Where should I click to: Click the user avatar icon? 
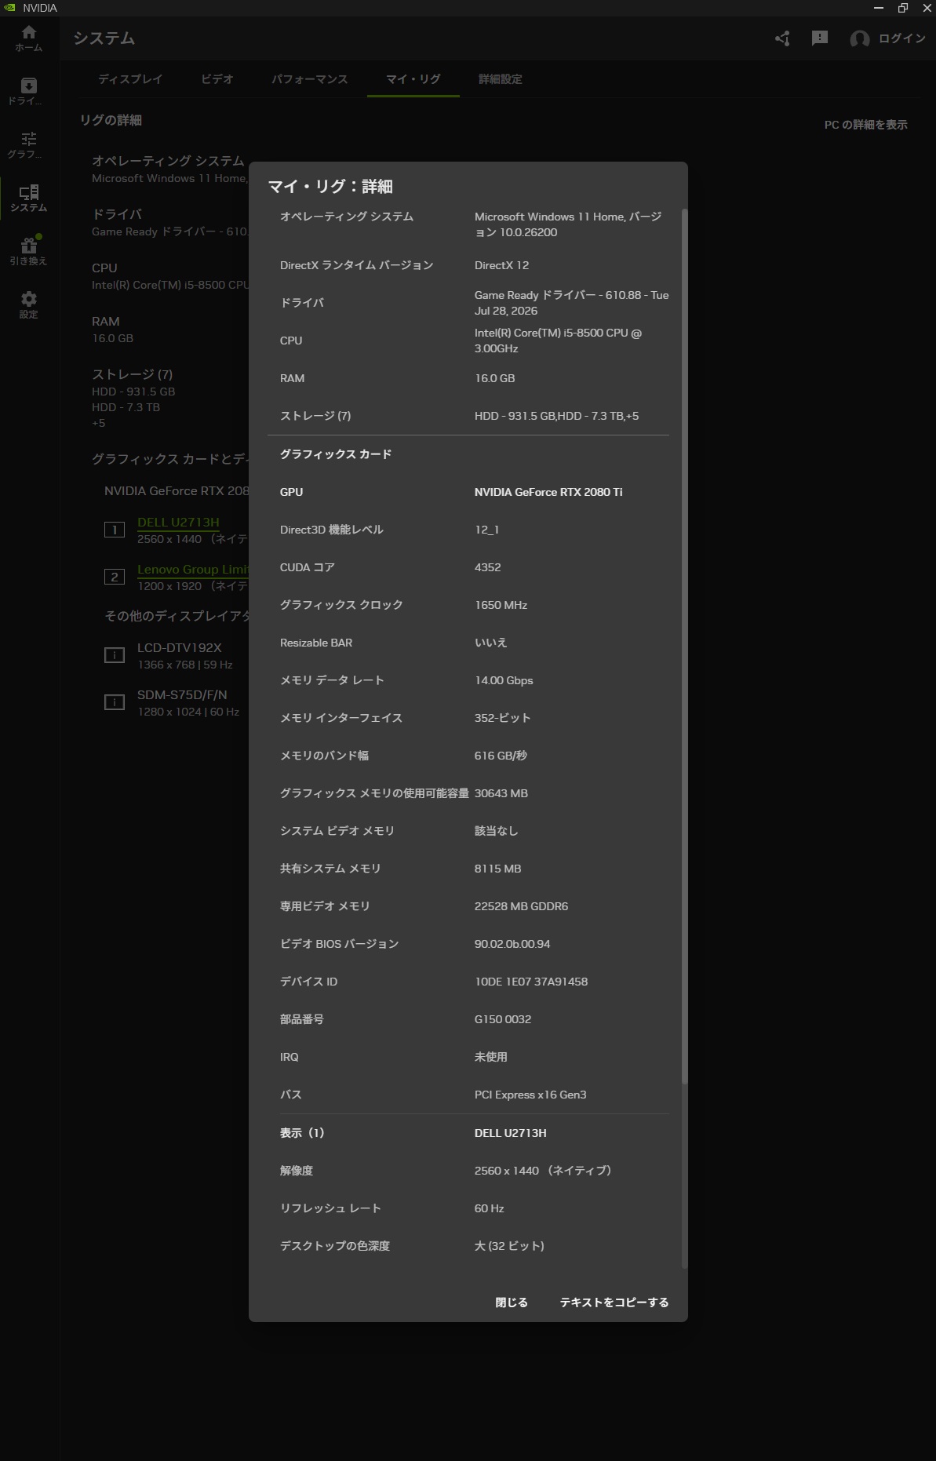click(x=859, y=38)
